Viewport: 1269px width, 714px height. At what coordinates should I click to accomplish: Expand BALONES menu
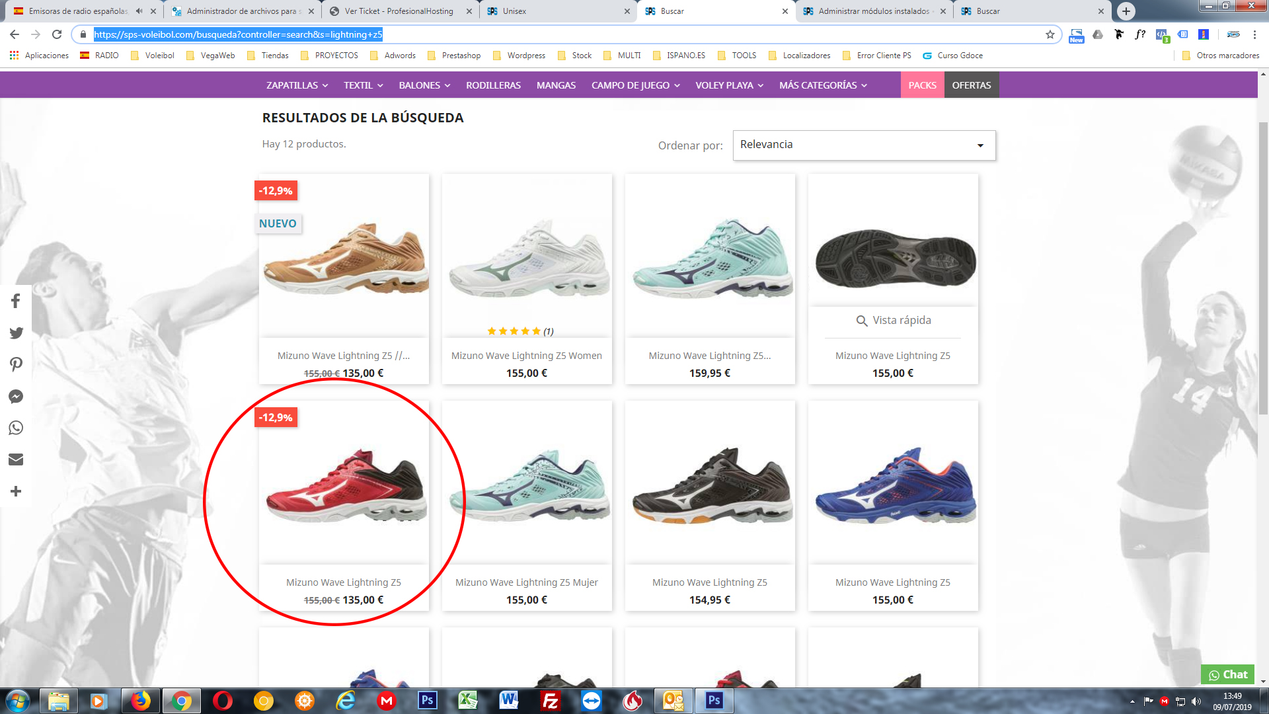tap(424, 85)
